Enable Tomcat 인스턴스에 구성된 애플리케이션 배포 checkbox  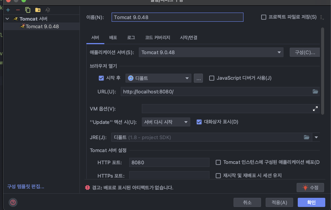(218, 162)
